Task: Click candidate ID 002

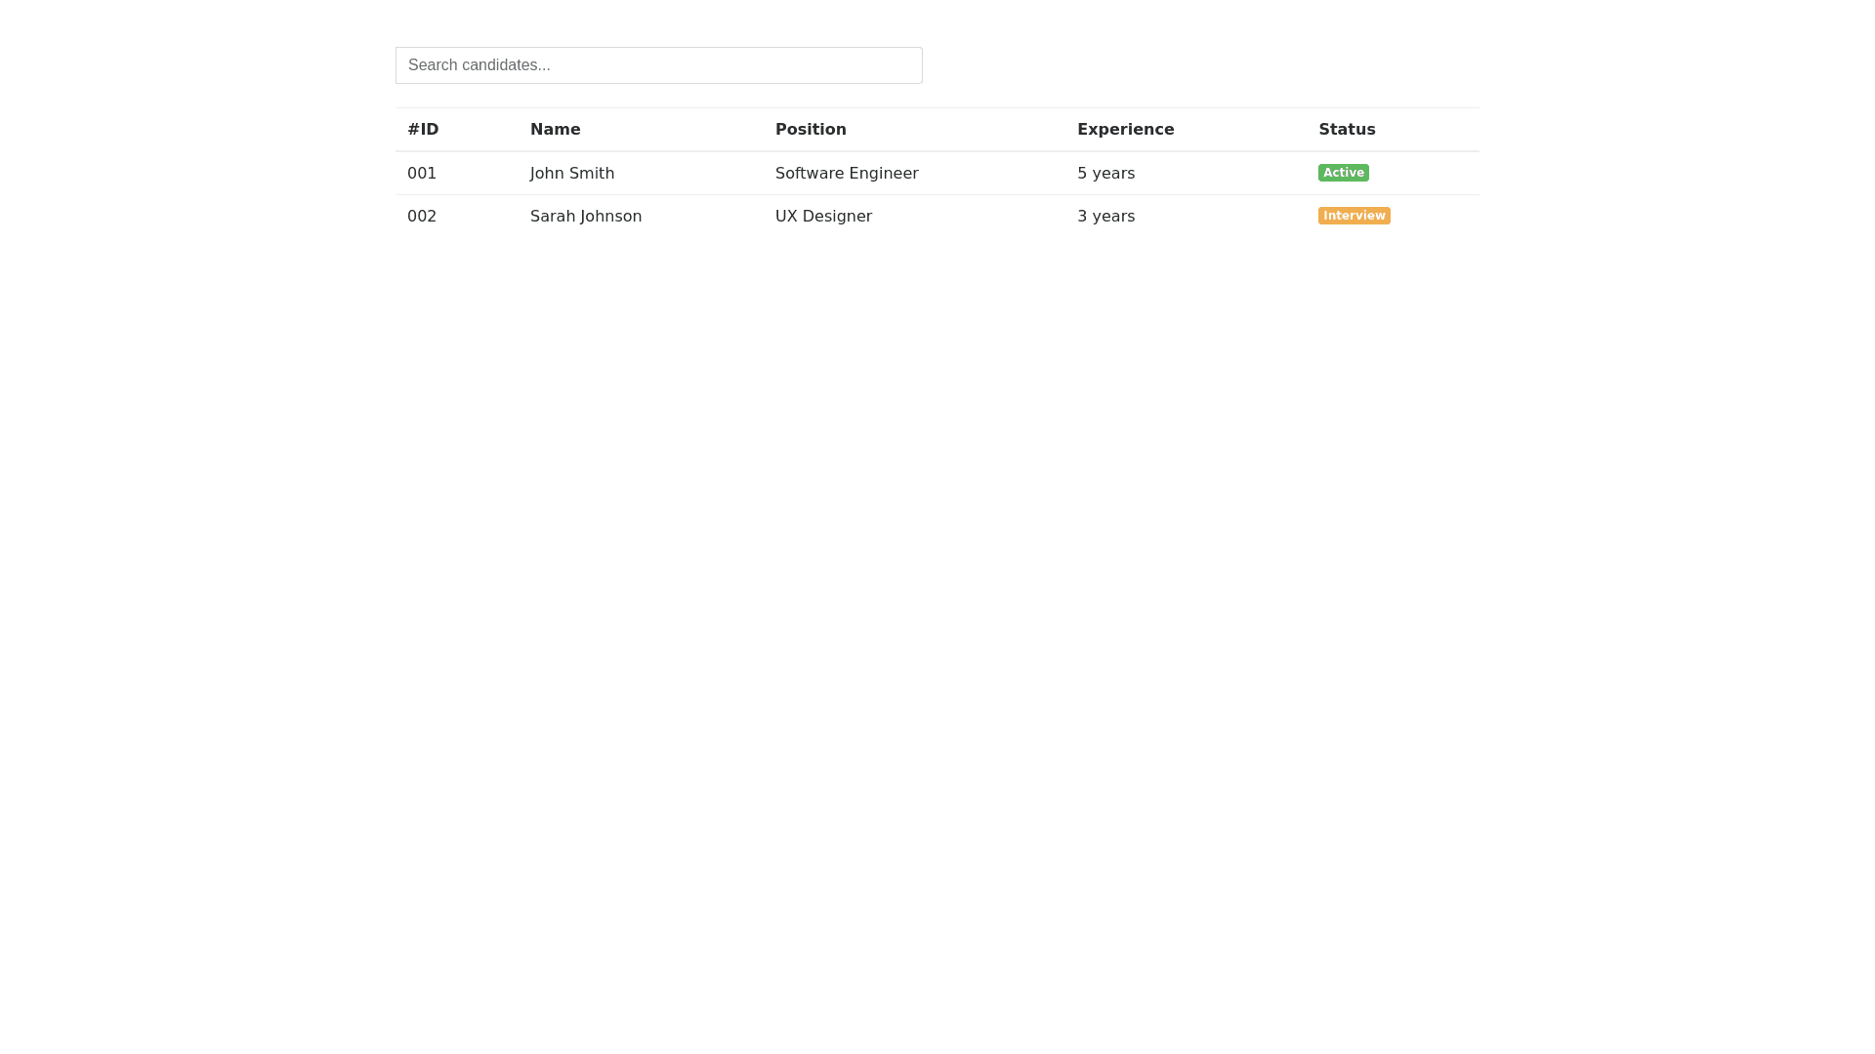Action: click(x=422, y=217)
